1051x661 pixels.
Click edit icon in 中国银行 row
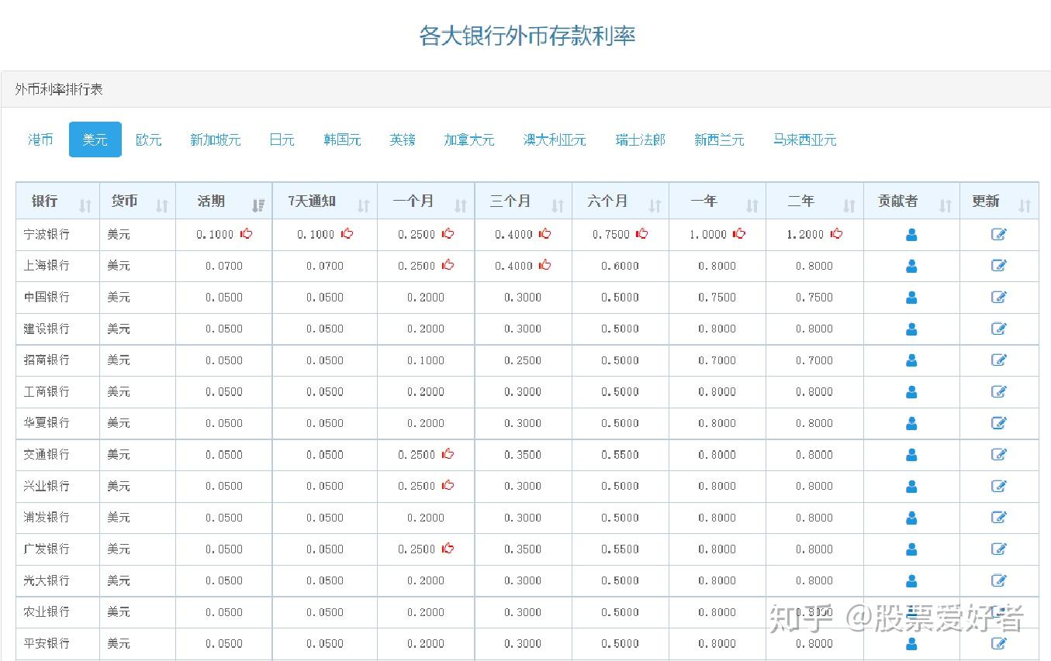[999, 298]
